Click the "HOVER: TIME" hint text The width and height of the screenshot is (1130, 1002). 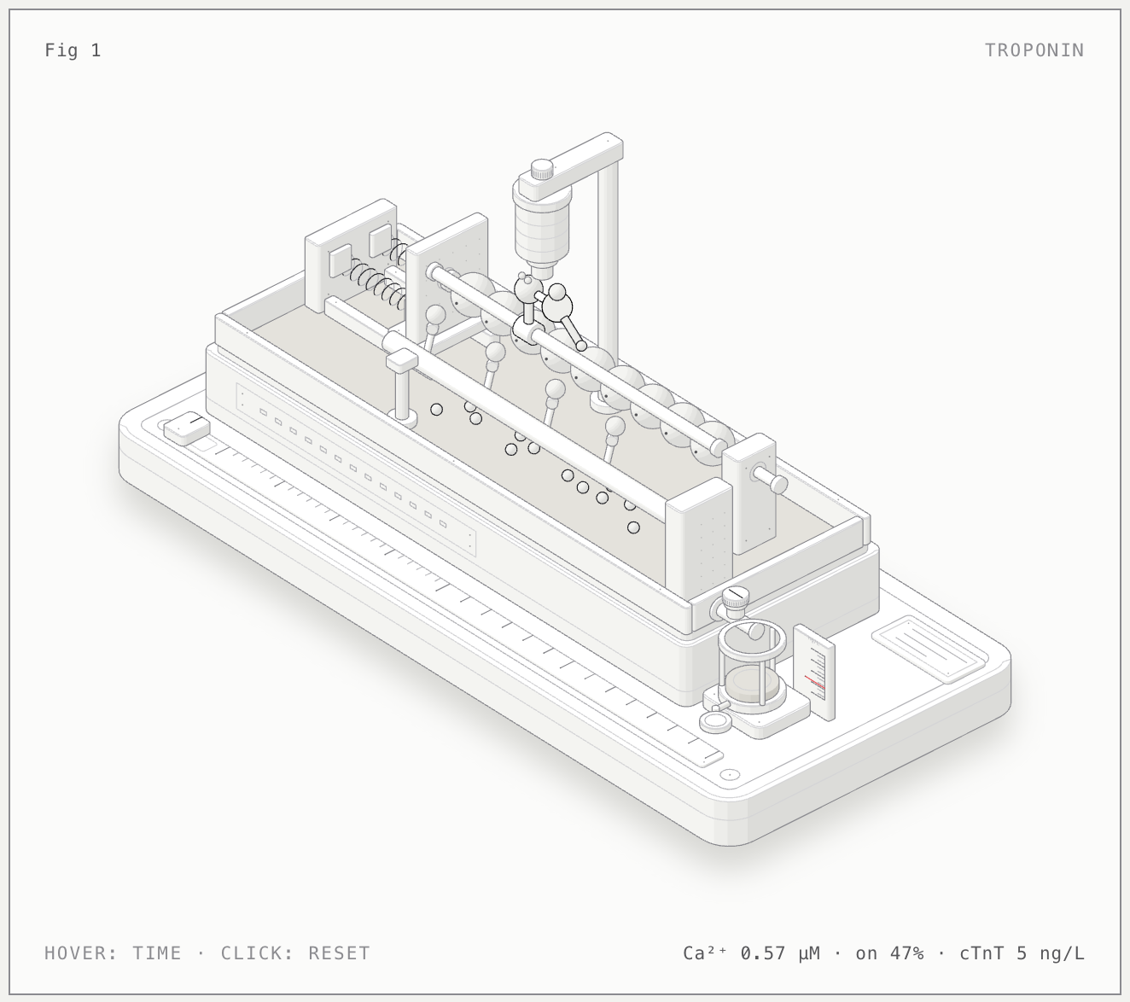coord(114,952)
